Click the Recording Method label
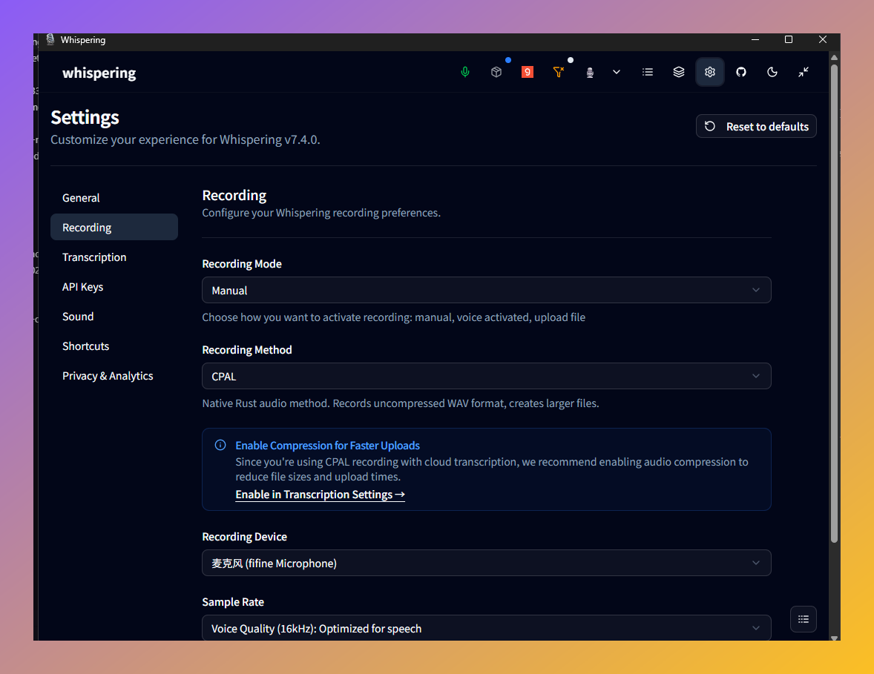874x674 pixels. click(x=247, y=350)
